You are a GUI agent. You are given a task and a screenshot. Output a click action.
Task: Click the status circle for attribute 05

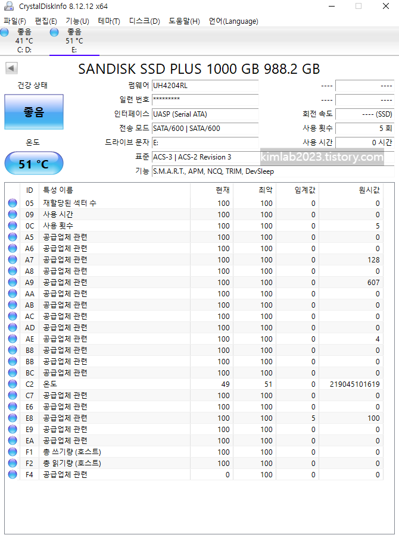pyautogui.click(x=13, y=203)
